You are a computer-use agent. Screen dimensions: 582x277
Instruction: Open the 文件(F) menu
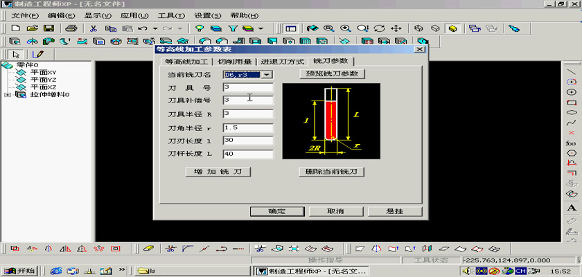[x=25, y=15]
